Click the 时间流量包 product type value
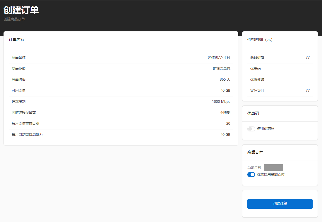The height and width of the screenshot is (222, 322). pos(221,68)
